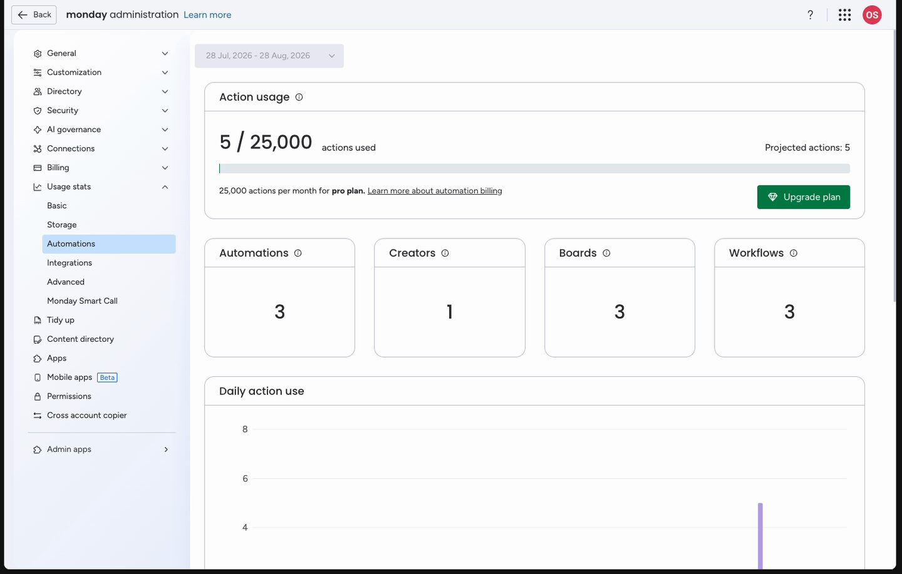Collapse the Usage stats section chevron
902x574 pixels.
tap(165, 187)
